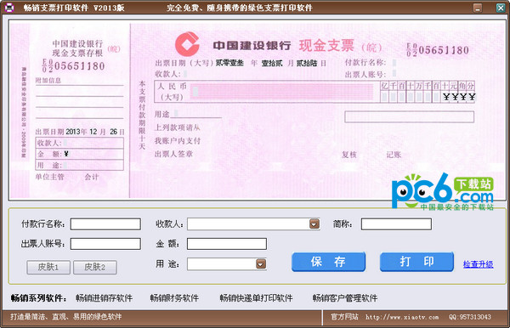Click the 畅销系列软件 label
This screenshot has height=328, width=510.
pos(39,298)
